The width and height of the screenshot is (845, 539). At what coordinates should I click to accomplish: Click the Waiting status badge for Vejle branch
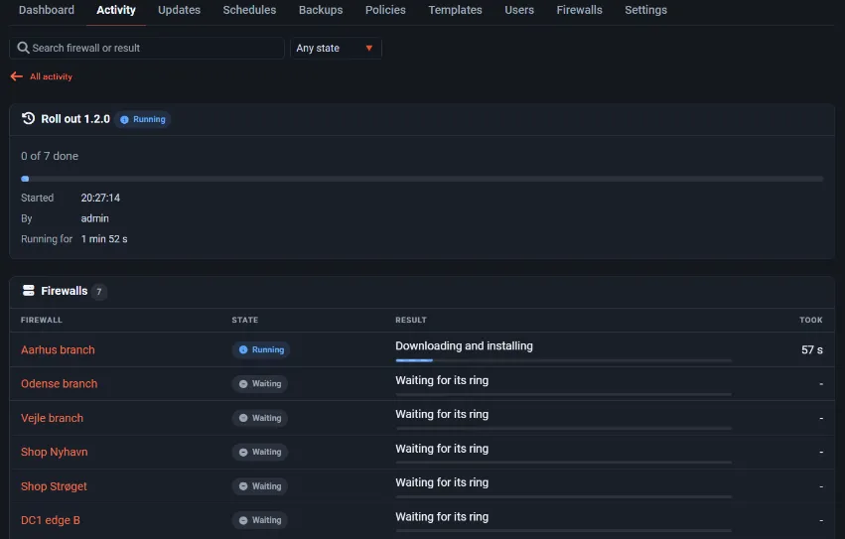(x=260, y=418)
